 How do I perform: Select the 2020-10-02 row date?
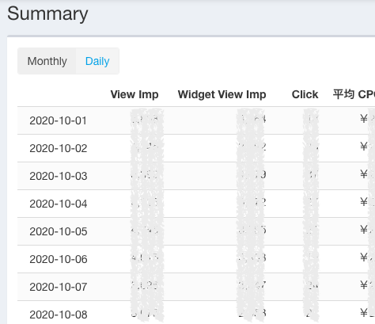coord(58,148)
